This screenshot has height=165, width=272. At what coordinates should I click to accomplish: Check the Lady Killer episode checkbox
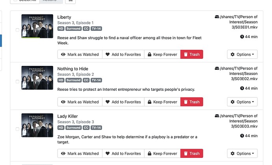coord(17,129)
